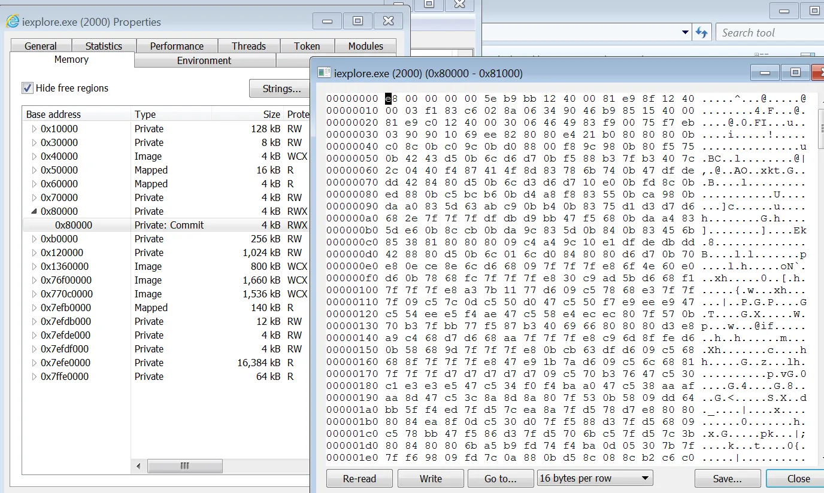Expand the 0x60000 Mapped region
Image resolution: width=824 pixels, height=493 pixels.
point(34,184)
